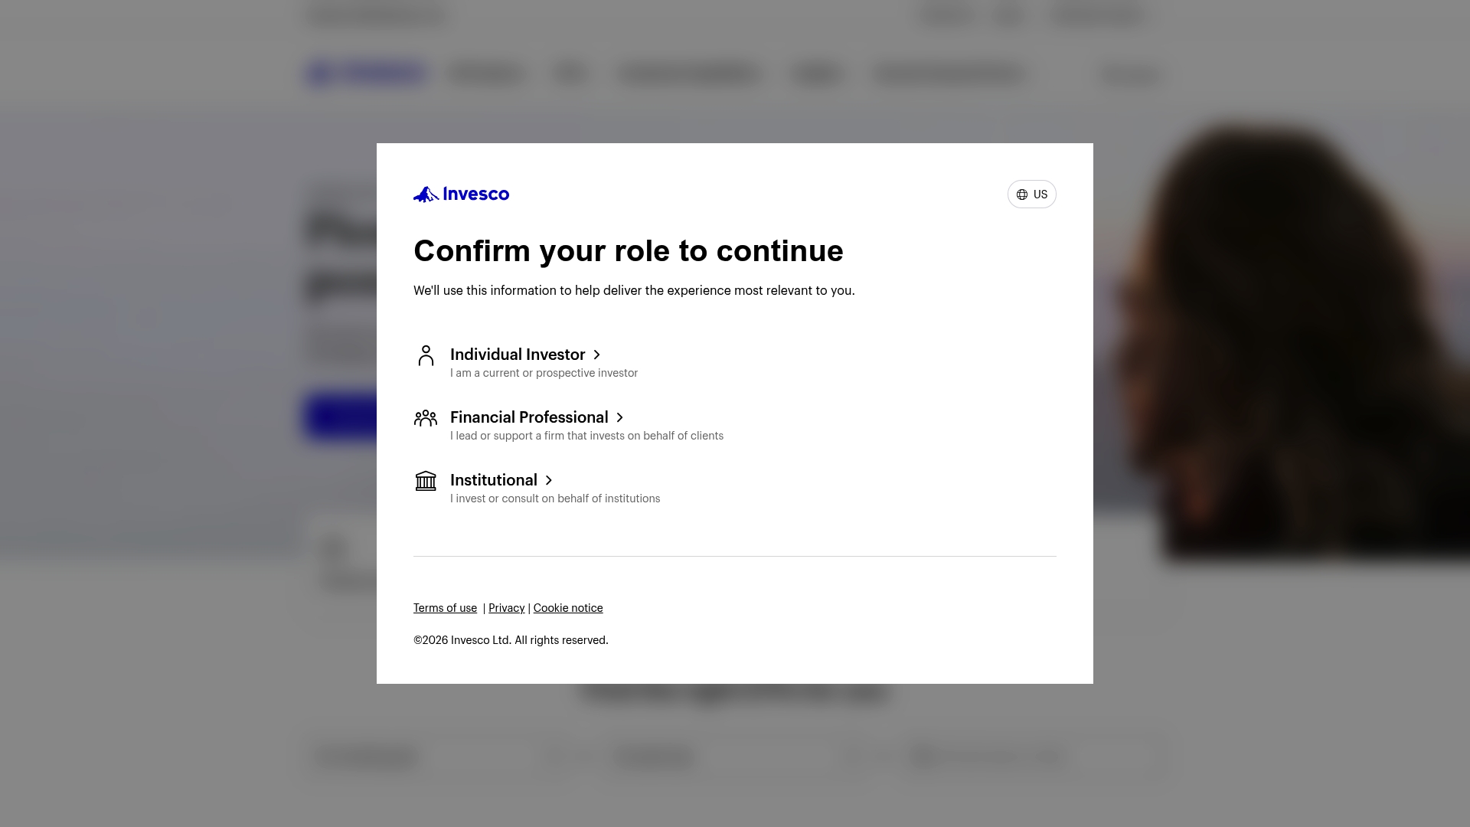Expand Financial Professional with its chevron
Image resolution: width=1470 pixels, height=827 pixels.
619,417
